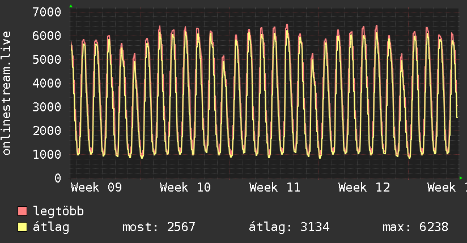This screenshot has height=243, width=467.
Task: Click the 1000 y-axis tick label
Action: coord(47,154)
